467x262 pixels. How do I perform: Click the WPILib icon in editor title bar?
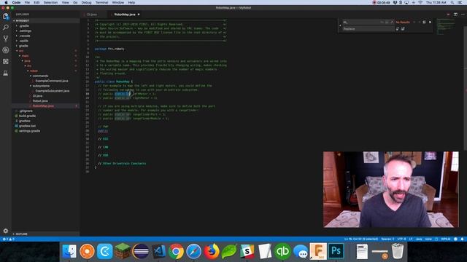[x=448, y=15]
